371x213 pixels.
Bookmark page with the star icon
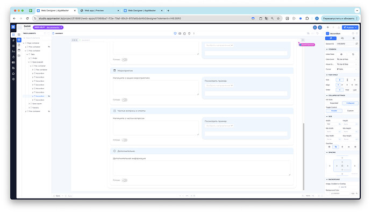pyautogui.click(x=279, y=18)
